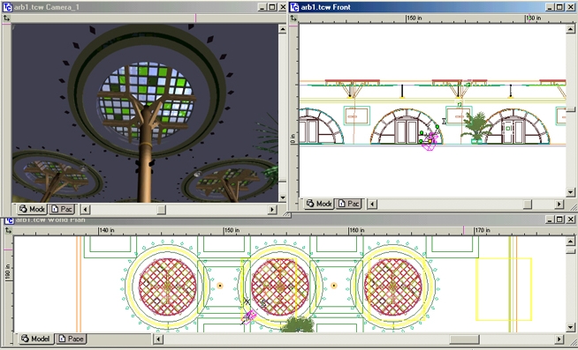Open Paper tab in World Plan window
Viewport: 578px width, 350px height.
pos(72,339)
